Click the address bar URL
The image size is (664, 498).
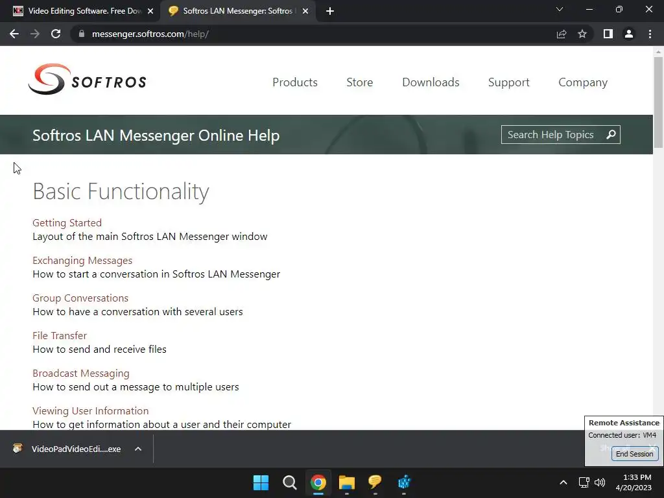pyautogui.click(x=150, y=34)
